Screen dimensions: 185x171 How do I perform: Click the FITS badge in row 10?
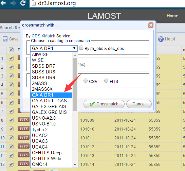(24, 137)
